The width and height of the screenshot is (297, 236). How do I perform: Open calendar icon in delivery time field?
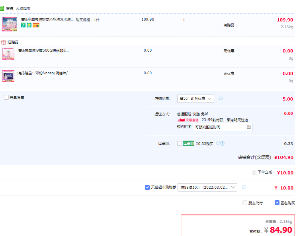point(249,127)
